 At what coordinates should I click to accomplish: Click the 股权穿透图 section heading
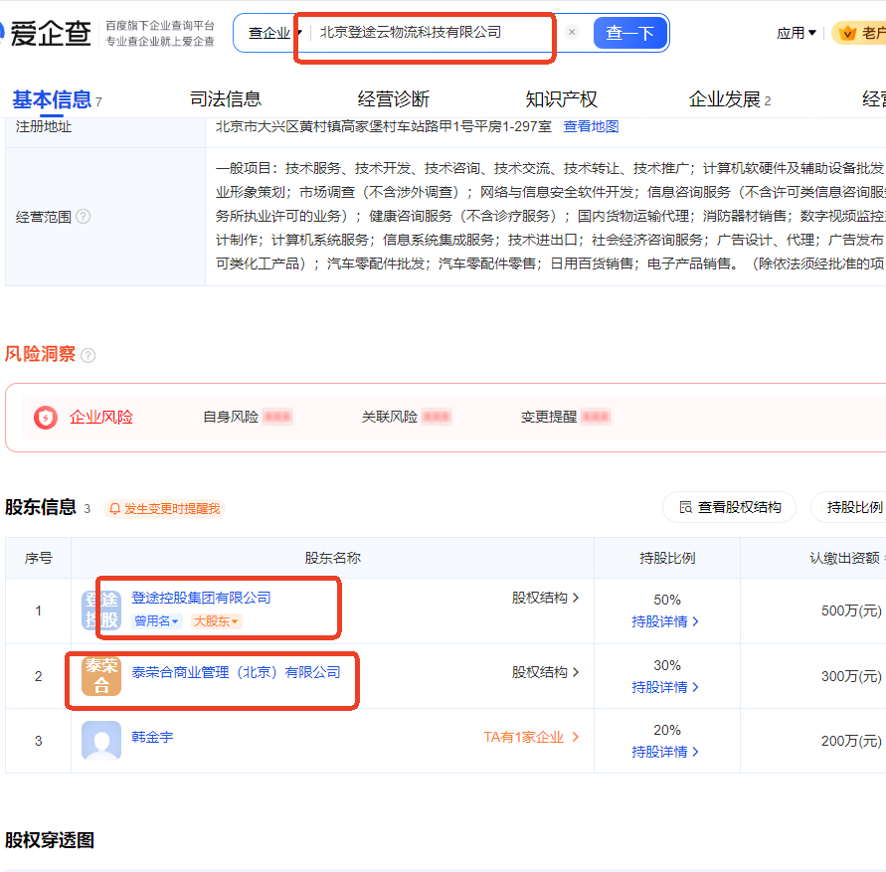click(x=50, y=840)
